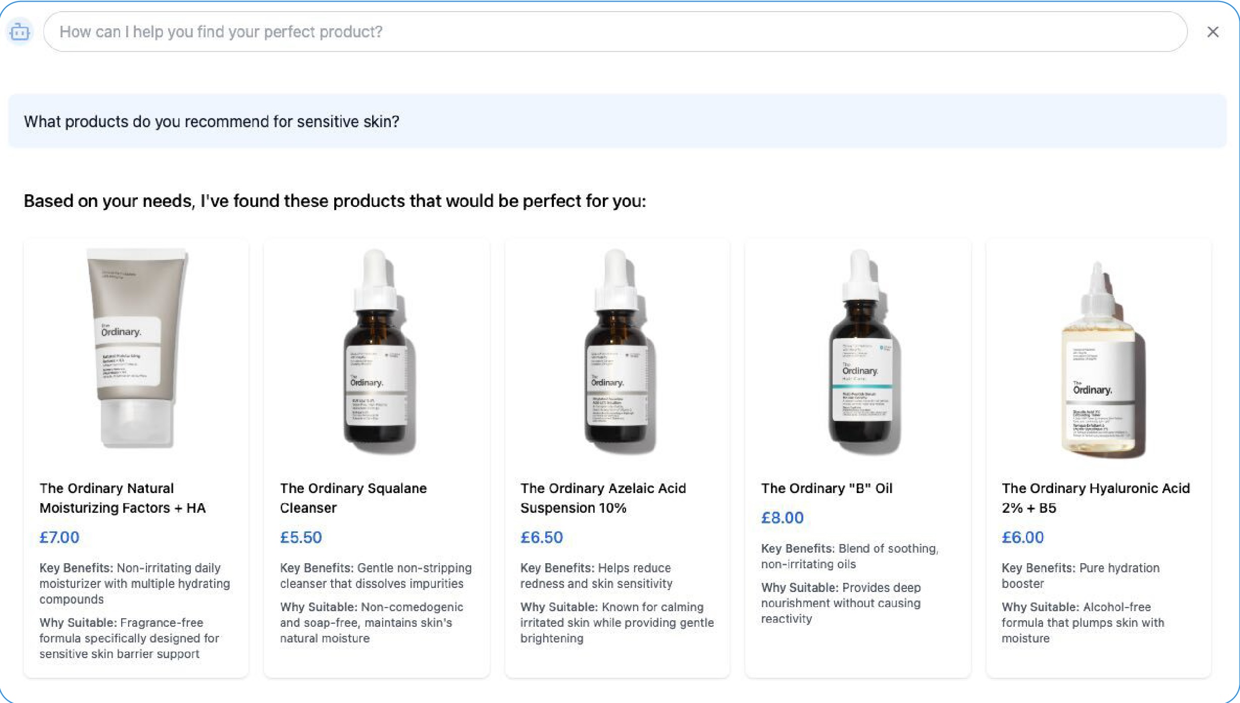
Task: Click the £5.50 price under Squalane Cleanser
Action: tap(301, 537)
